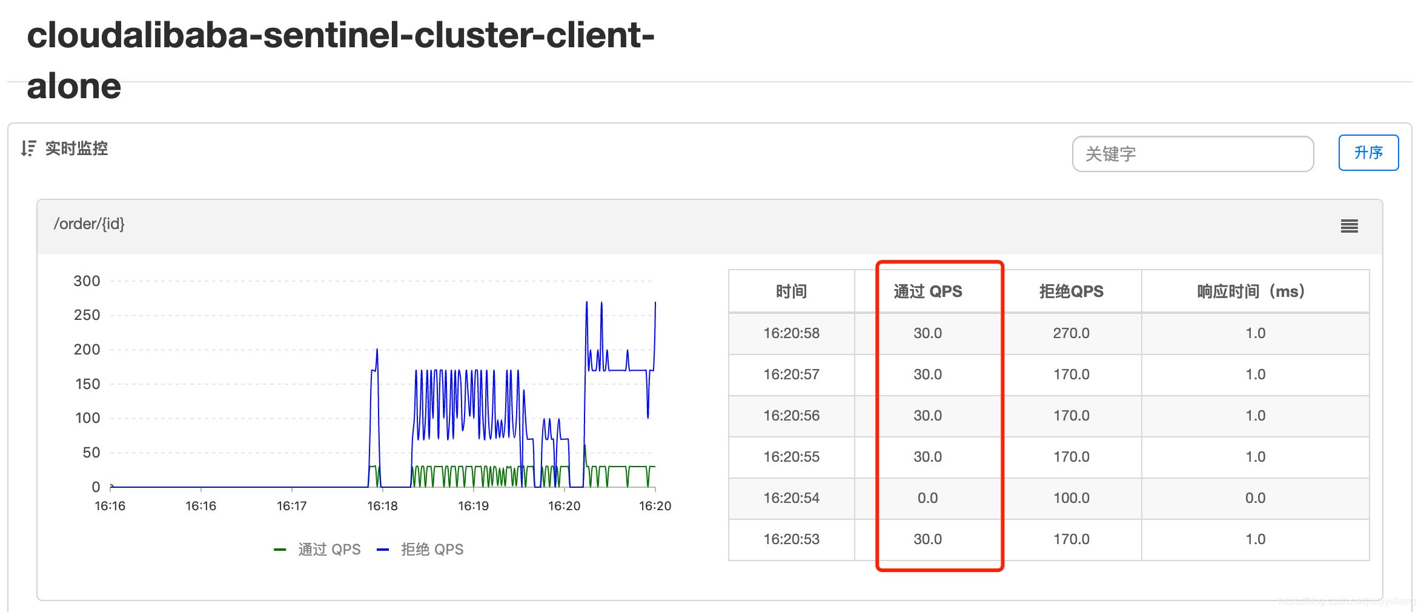Select the 16:20:54 time cell
This screenshot has height=612, width=1421.
[791, 498]
